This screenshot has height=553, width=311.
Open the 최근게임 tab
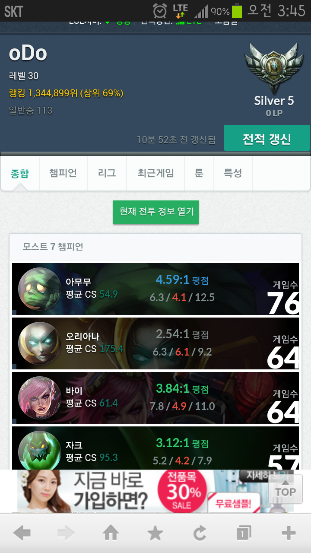point(155,174)
